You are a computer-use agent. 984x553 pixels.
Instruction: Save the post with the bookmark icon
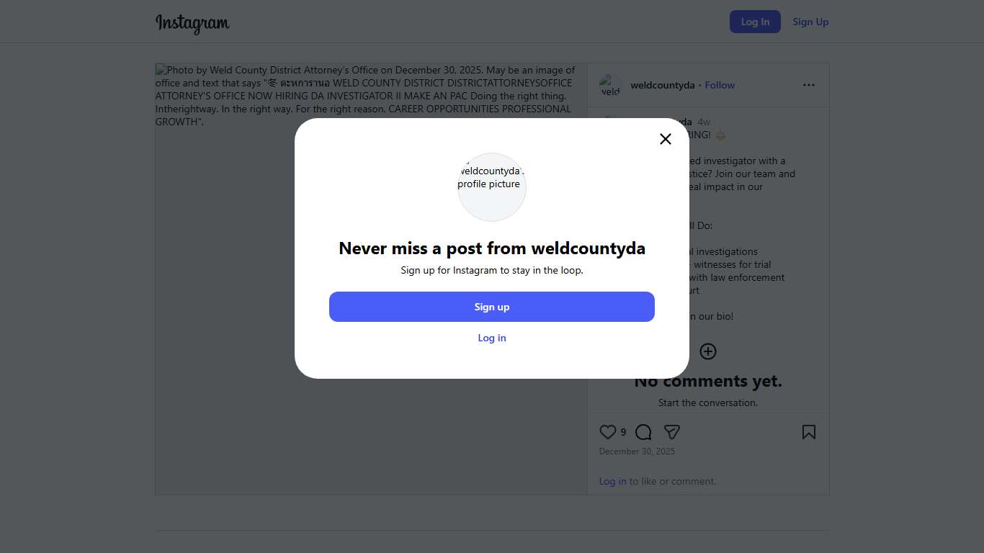coord(809,432)
